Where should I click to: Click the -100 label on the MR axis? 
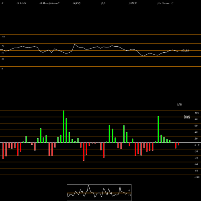197,177
